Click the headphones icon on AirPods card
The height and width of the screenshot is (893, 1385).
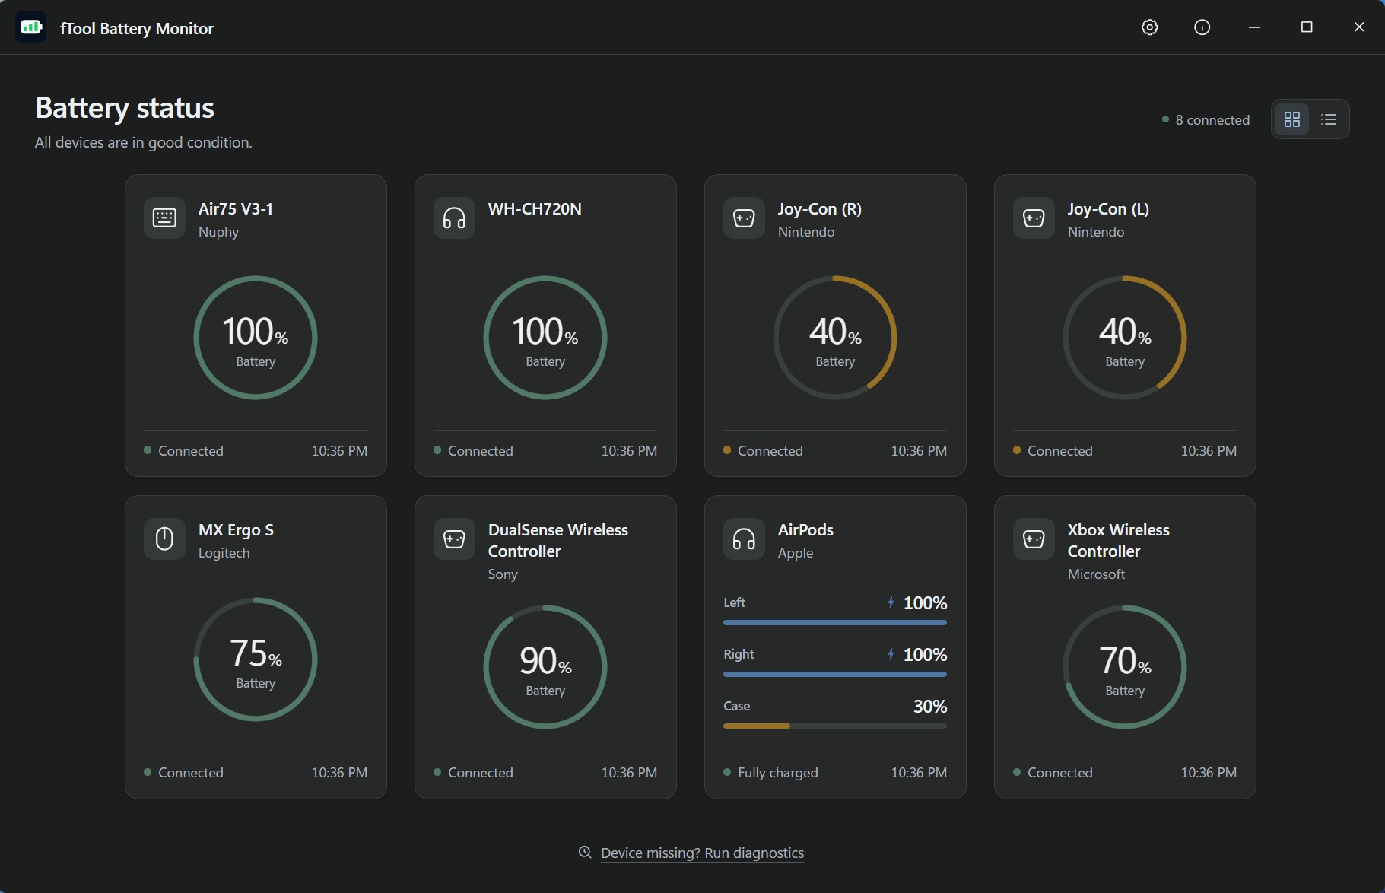744,539
